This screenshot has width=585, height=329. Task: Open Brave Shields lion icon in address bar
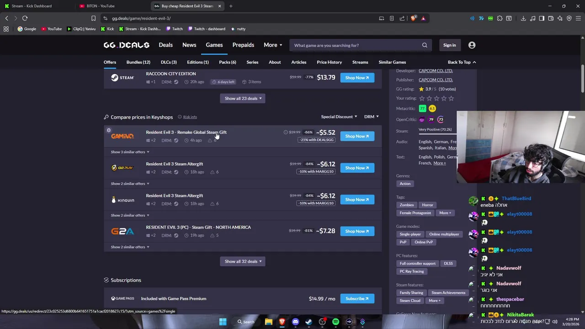[x=414, y=18]
